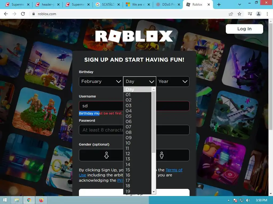Click the Chrome taskbar icon
The width and height of the screenshot is (273, 204).
coord(29,200)
